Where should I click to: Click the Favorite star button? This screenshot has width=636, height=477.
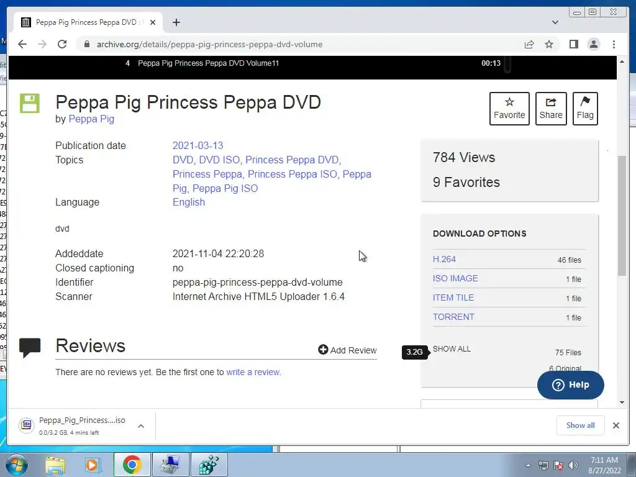tap(509, 109)
